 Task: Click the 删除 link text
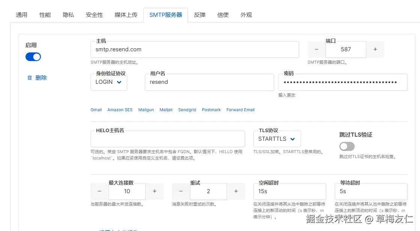click(x=41, y=78)
